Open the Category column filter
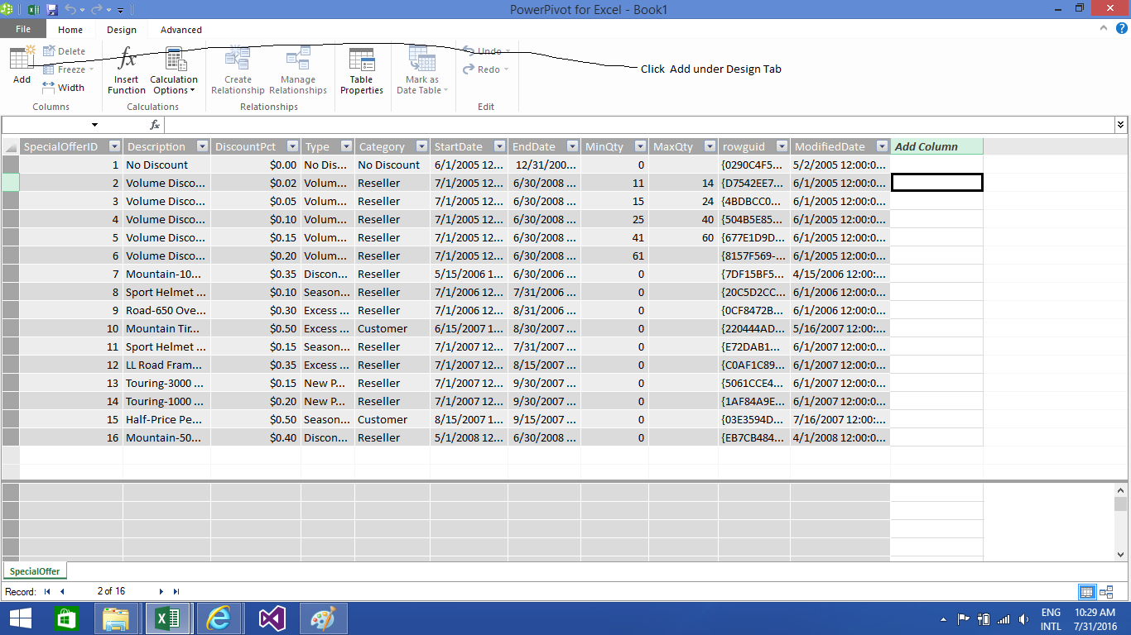Image resolution: width=1131 pixels, height=635 pixels. 422,146
